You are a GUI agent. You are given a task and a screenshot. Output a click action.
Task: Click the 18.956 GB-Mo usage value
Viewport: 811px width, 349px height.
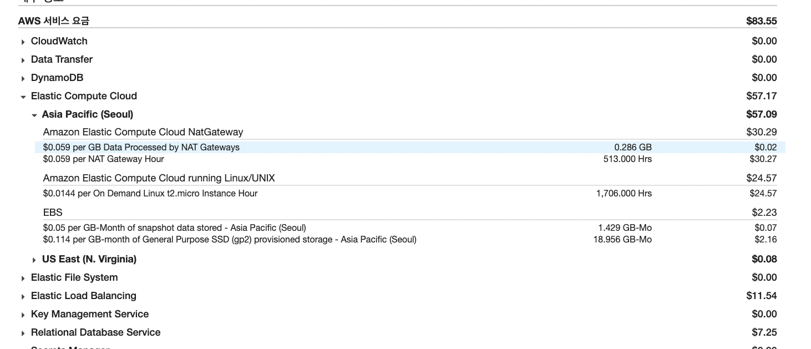623,240
